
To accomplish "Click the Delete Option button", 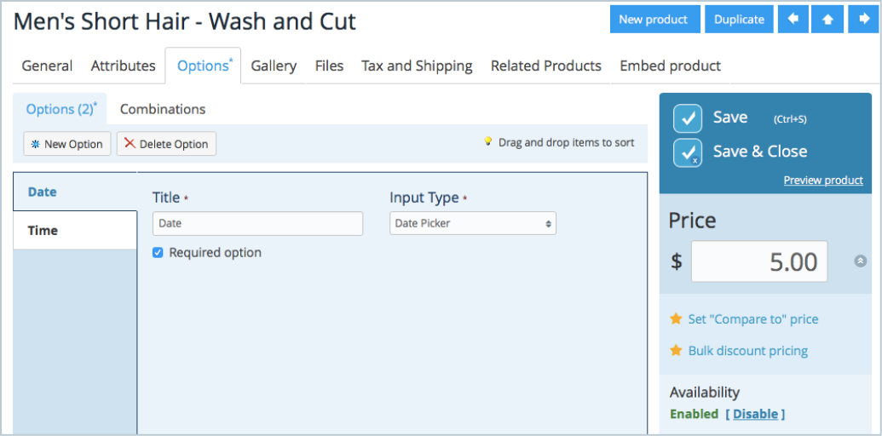I will [166, 144].
